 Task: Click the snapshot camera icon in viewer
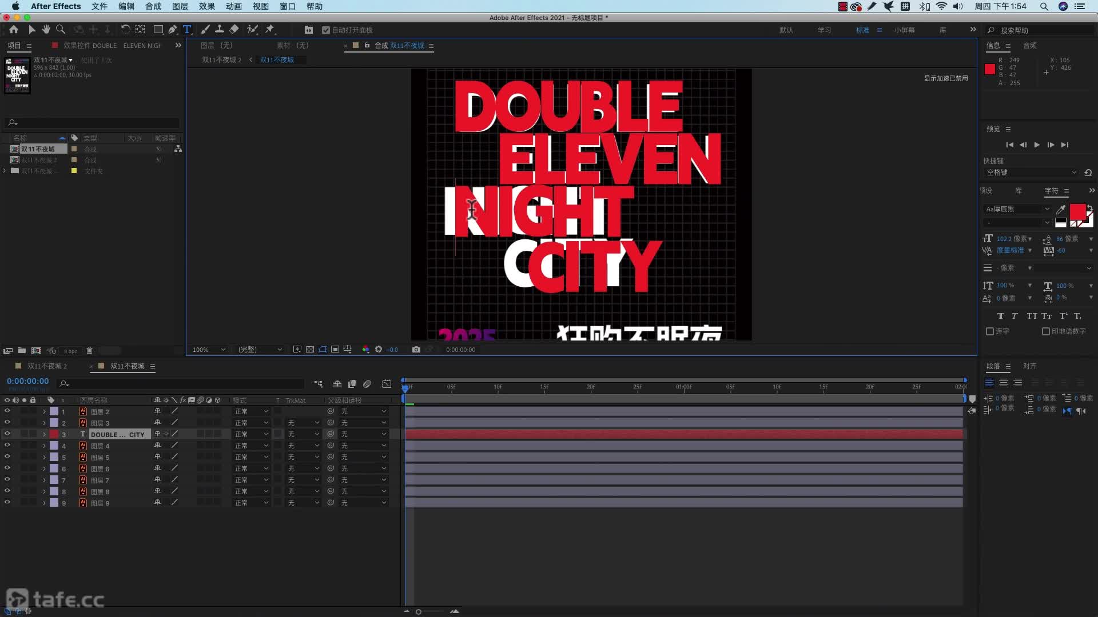click(416, 350)
